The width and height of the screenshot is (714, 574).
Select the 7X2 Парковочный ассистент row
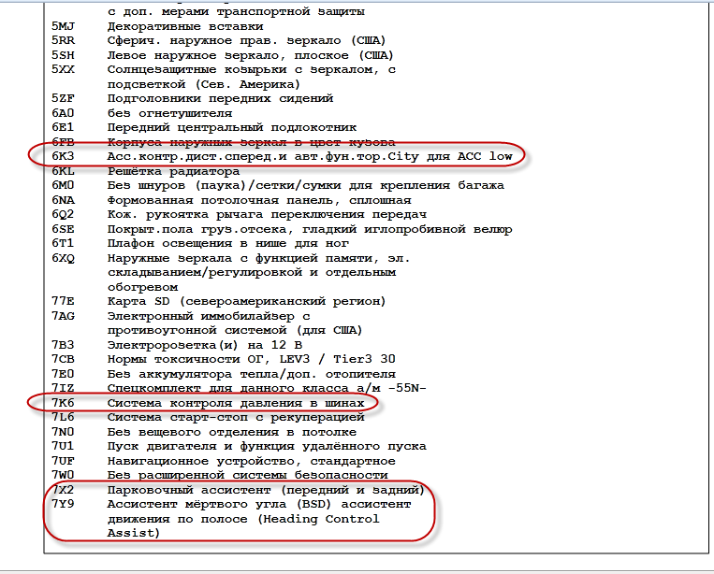(238, 490)
